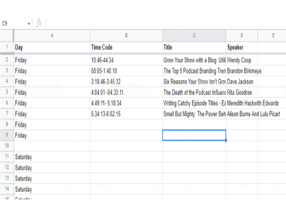Select the cell with 5:34:13-6:02:15

click(126, 114)
